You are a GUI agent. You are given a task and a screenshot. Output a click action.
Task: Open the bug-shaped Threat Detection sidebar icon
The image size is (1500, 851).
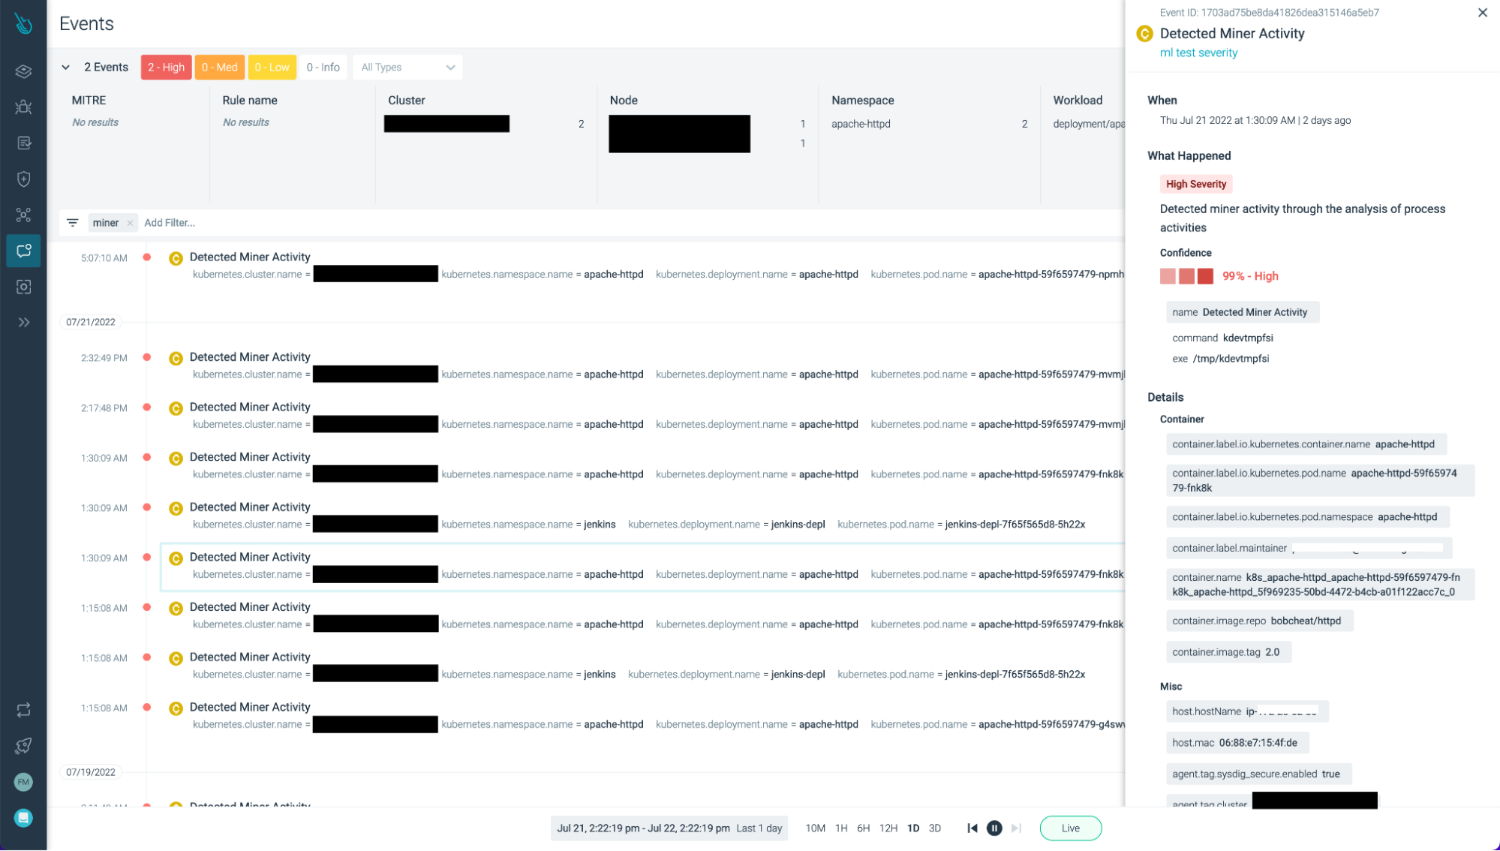pos(23,107)
